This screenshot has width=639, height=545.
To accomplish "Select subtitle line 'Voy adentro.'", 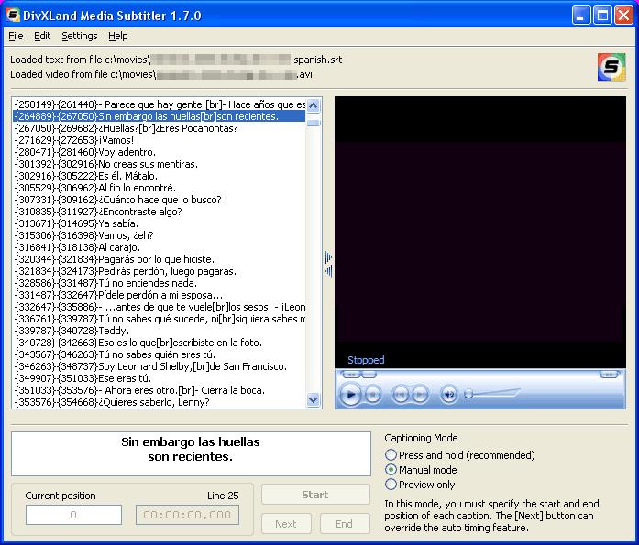I will coord(160,152).
